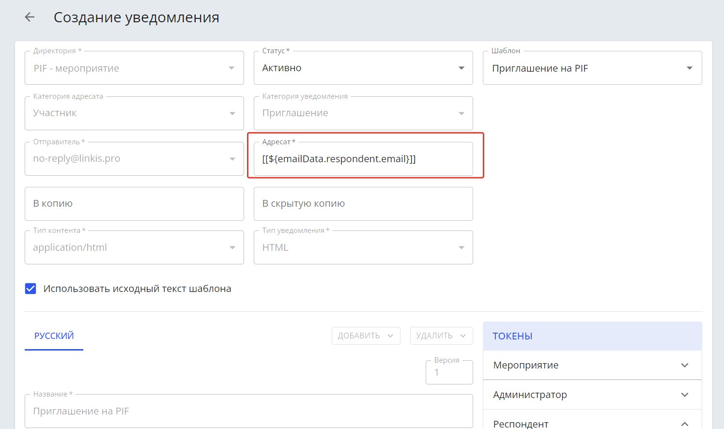Uncheck Использовать исходный текст шаблона checkbox
724x429 pixels.
(31, 289)
